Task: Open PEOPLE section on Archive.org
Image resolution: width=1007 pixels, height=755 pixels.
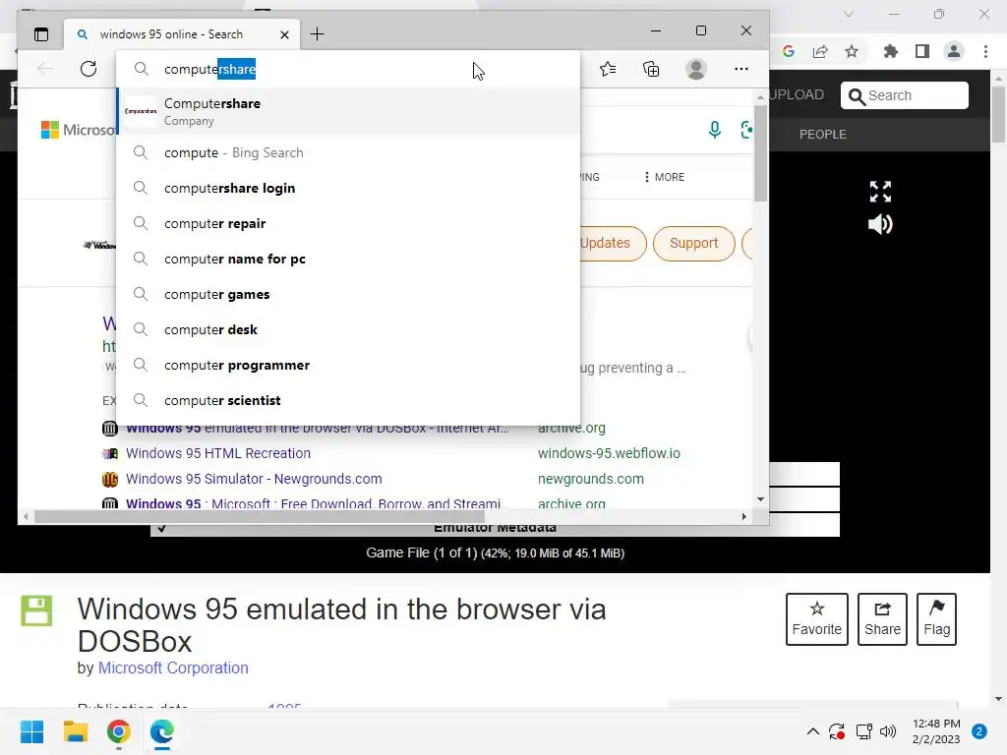Action: (823, 134)
